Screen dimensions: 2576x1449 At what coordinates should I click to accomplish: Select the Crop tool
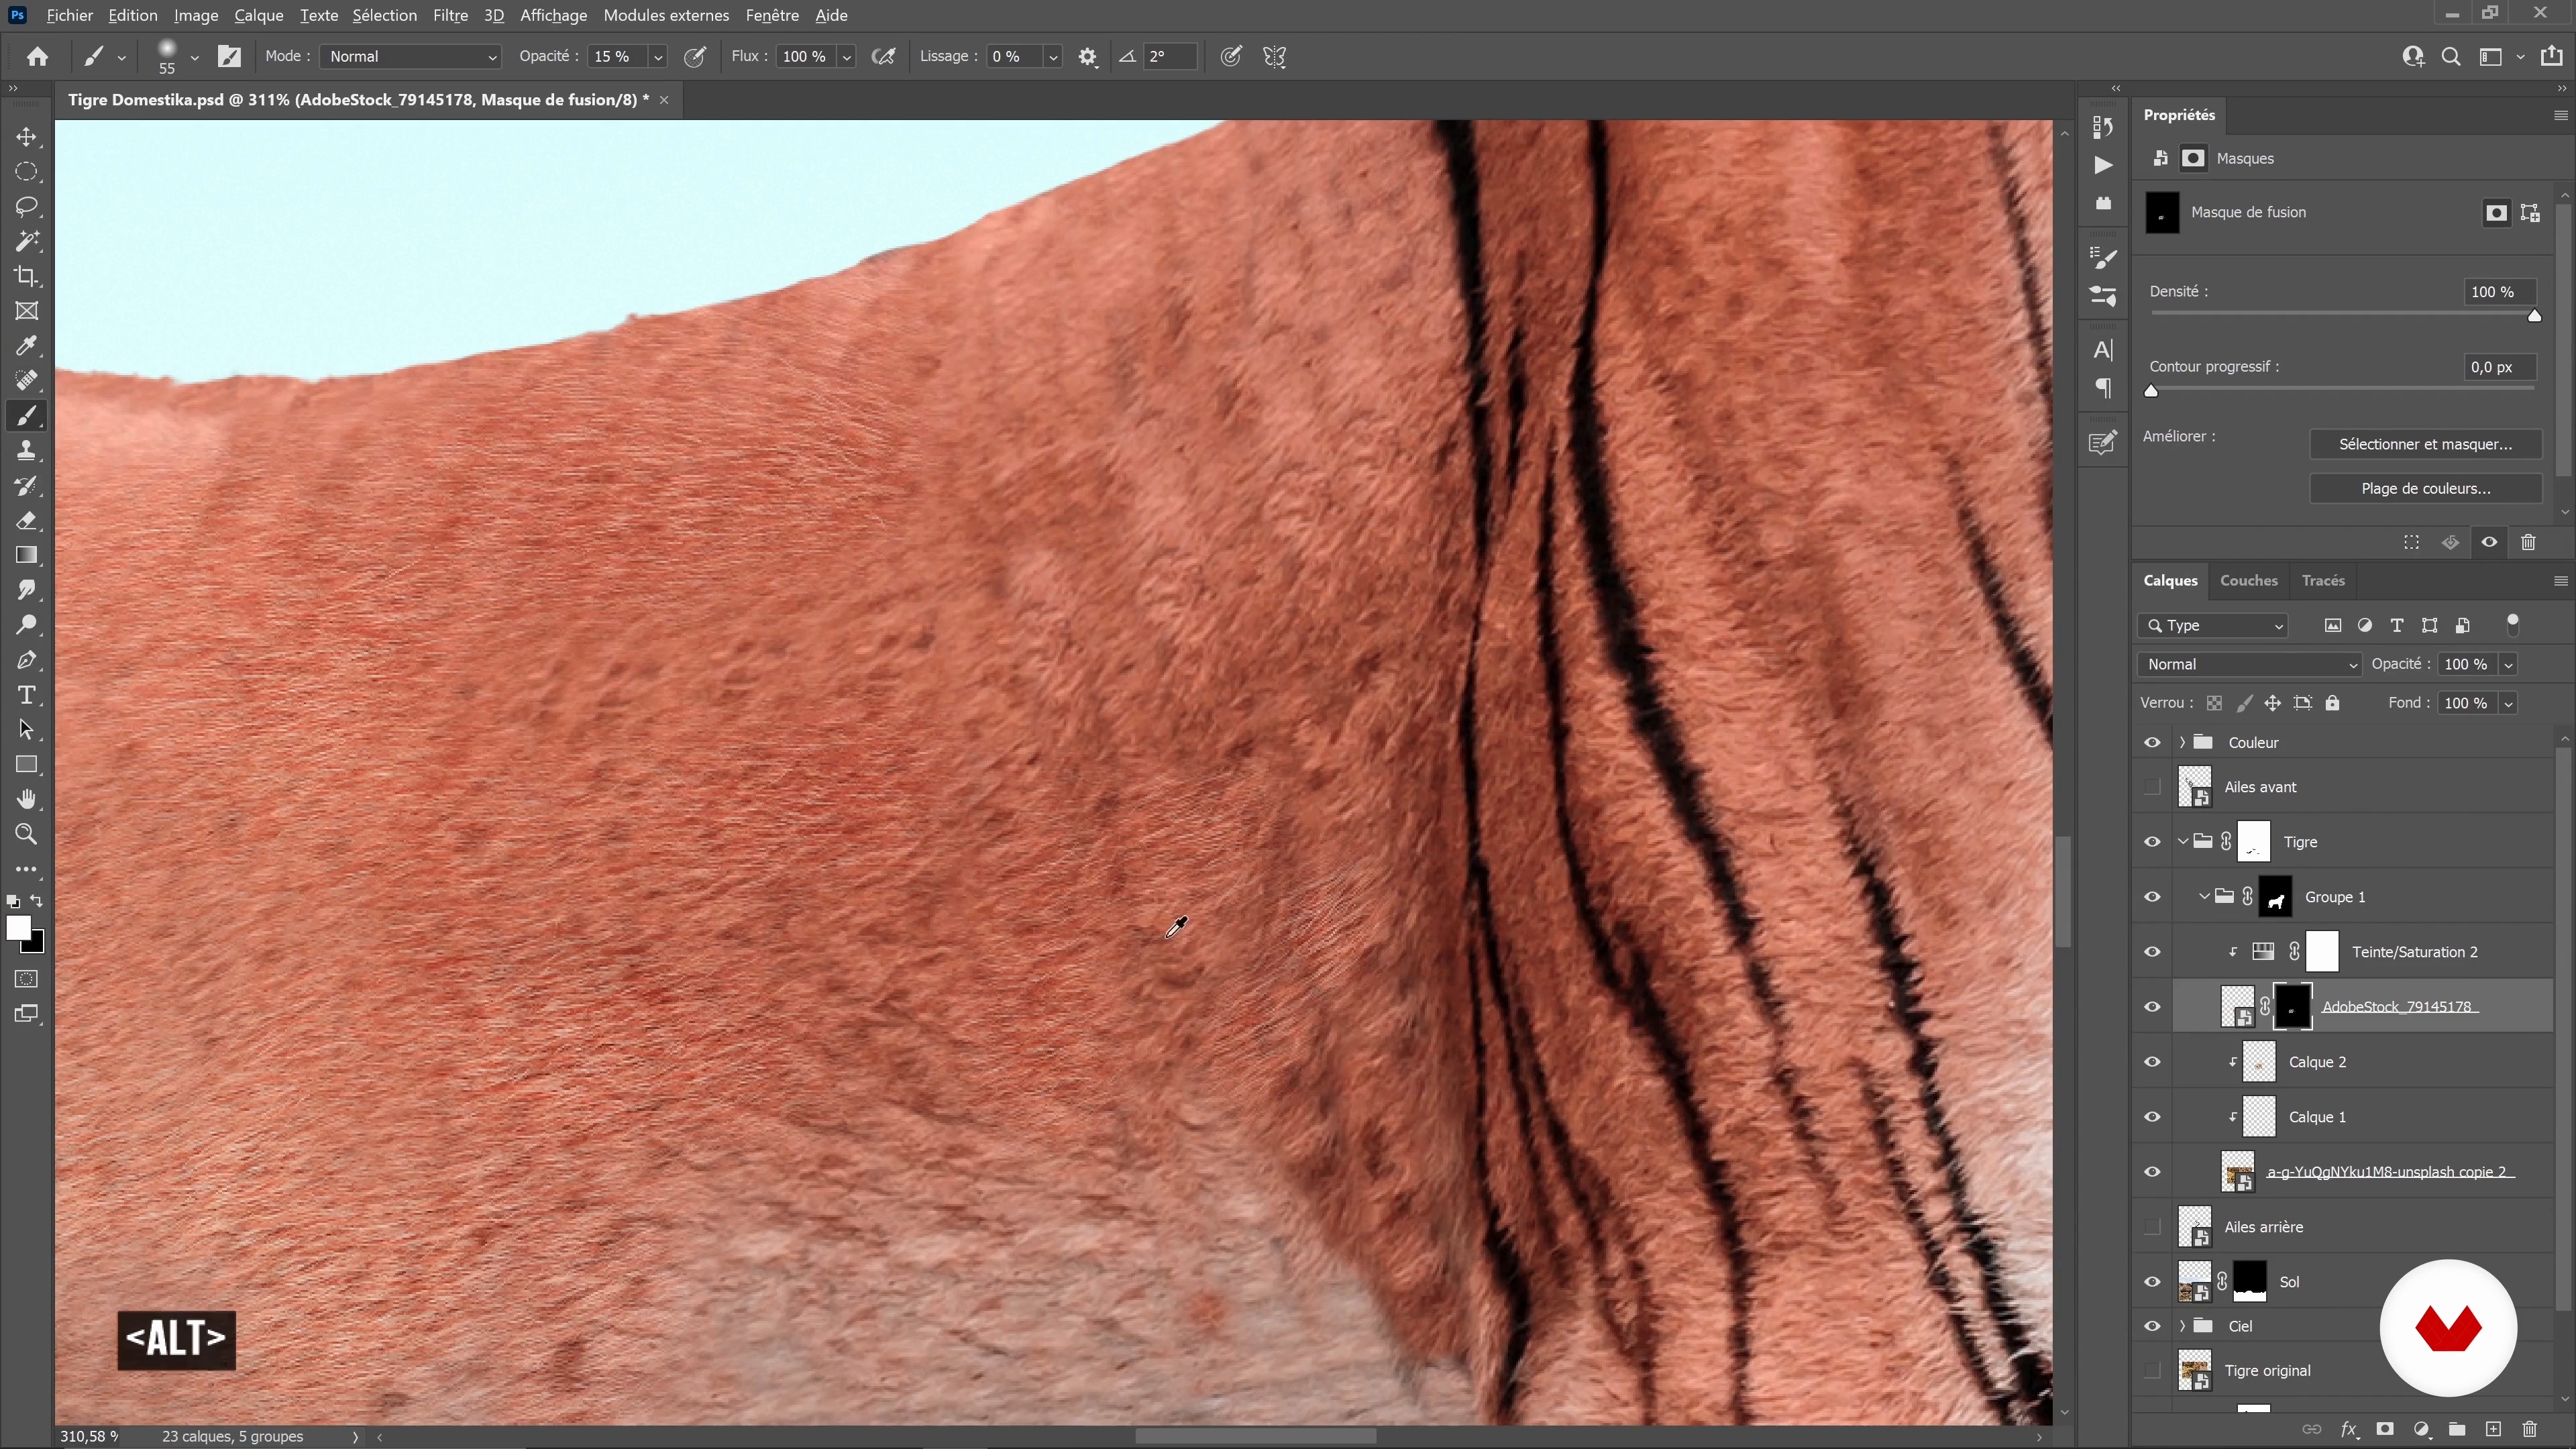click(27, 277)
